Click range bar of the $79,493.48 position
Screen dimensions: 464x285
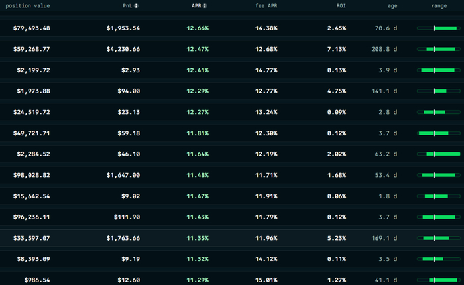tap(438, 28)
